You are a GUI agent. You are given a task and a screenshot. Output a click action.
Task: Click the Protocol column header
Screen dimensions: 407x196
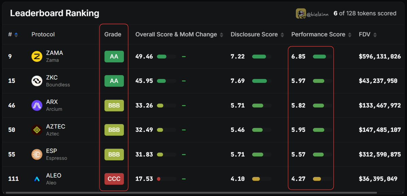point(43,35)
